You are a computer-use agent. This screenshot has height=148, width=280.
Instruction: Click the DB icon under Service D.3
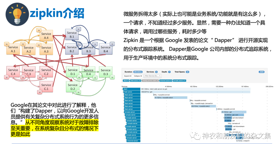[x=112, y=77]
